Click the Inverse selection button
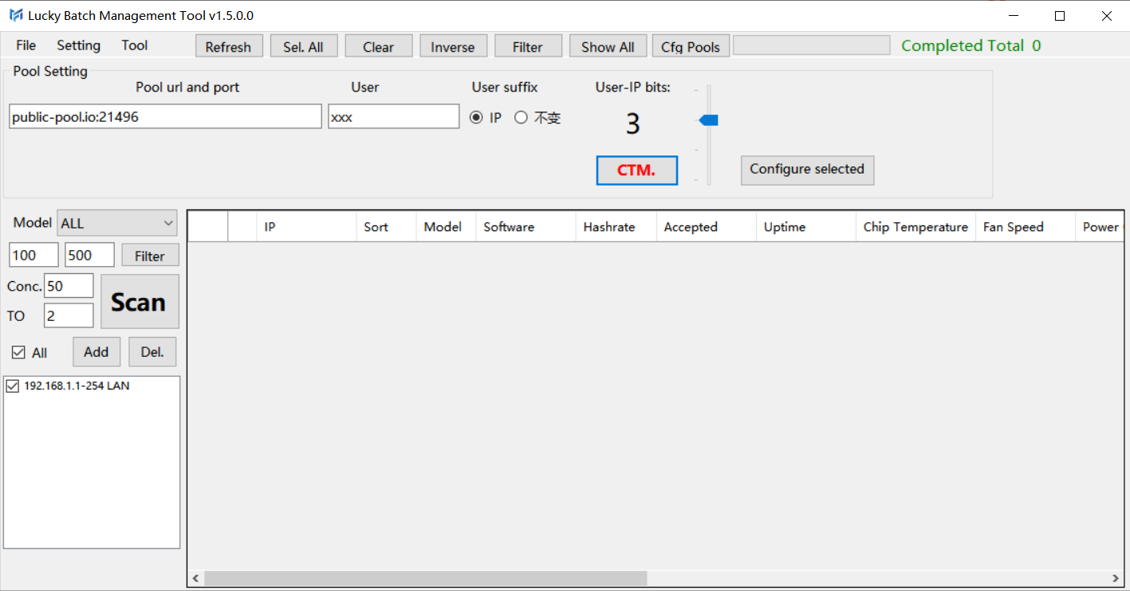 tap(452, 47)
